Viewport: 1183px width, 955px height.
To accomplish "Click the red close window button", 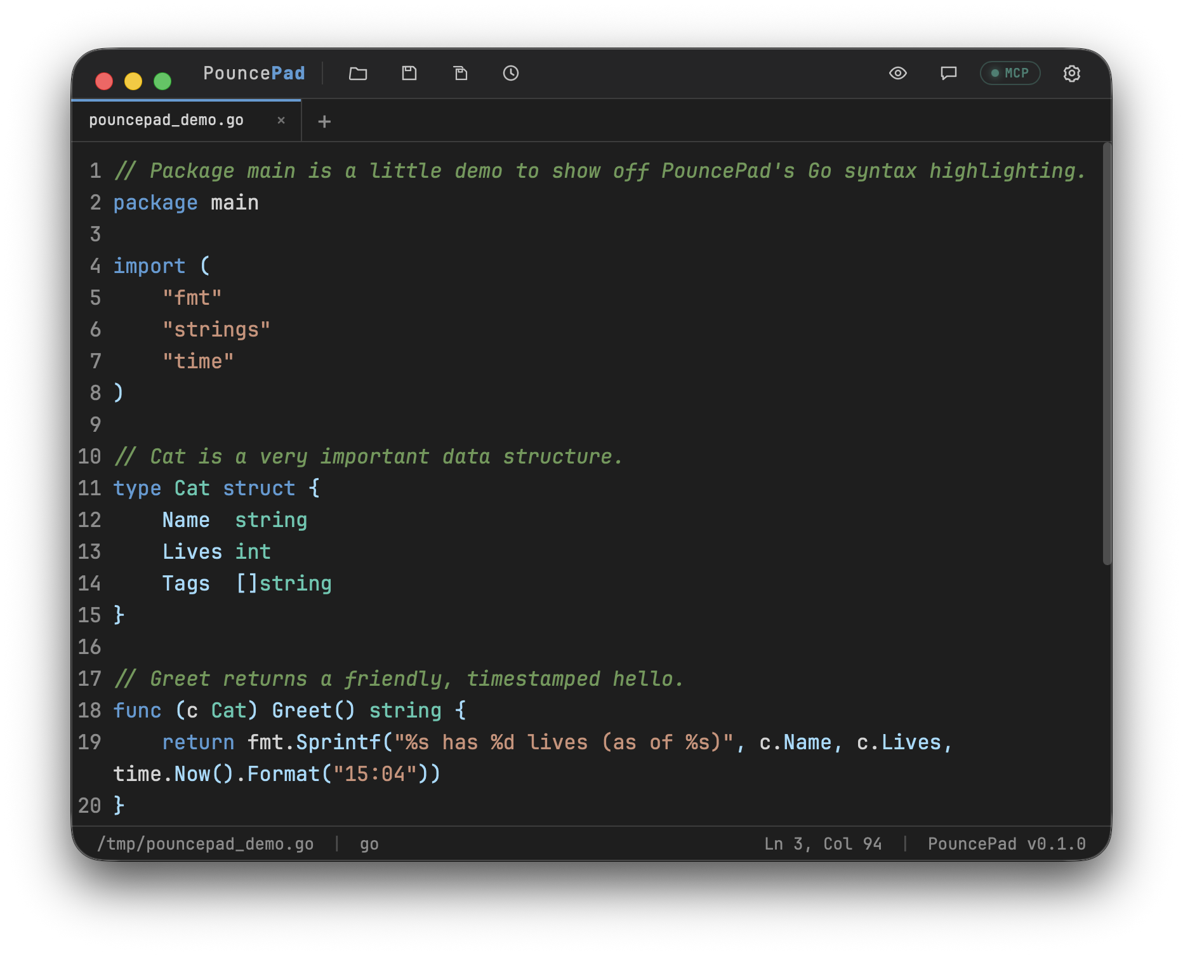I will point(104,81).
